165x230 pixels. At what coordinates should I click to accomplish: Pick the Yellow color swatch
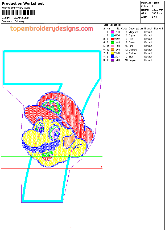click(112, 53)
